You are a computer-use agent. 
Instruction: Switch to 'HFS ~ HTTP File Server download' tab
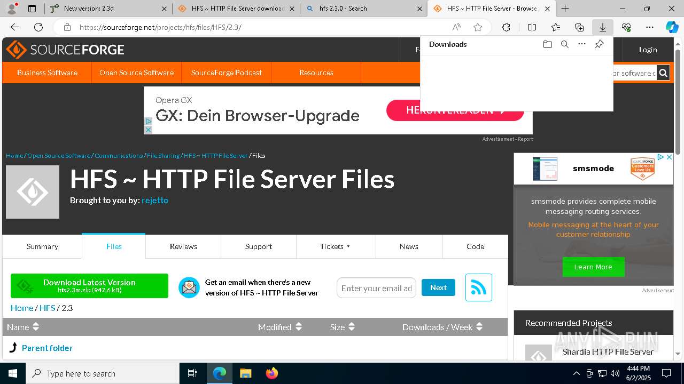[x=236, y=9]
